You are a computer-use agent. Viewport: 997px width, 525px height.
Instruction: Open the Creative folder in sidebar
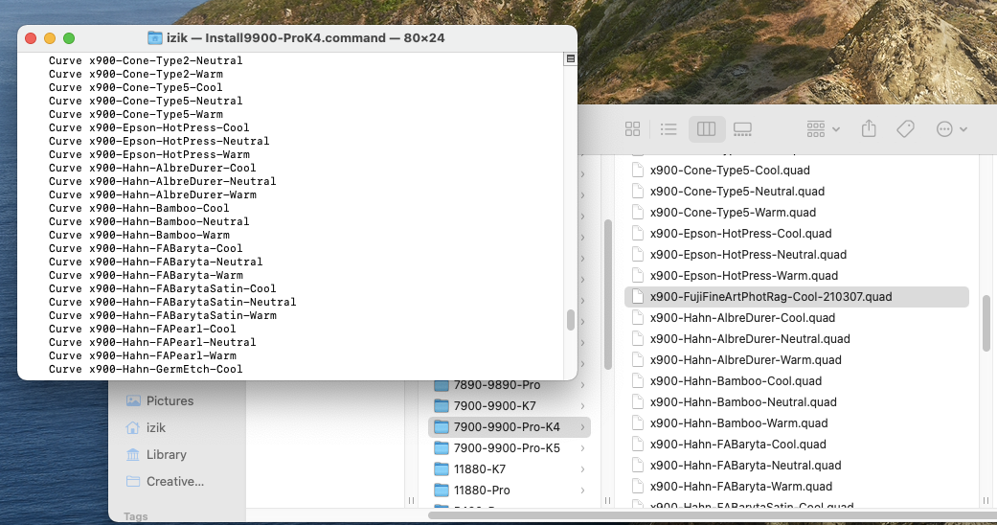pos(174,481)
